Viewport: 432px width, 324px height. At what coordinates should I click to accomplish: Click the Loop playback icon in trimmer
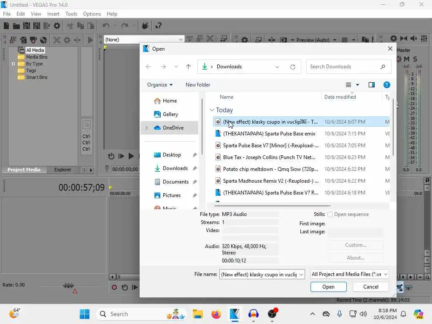tap(111, 156)
